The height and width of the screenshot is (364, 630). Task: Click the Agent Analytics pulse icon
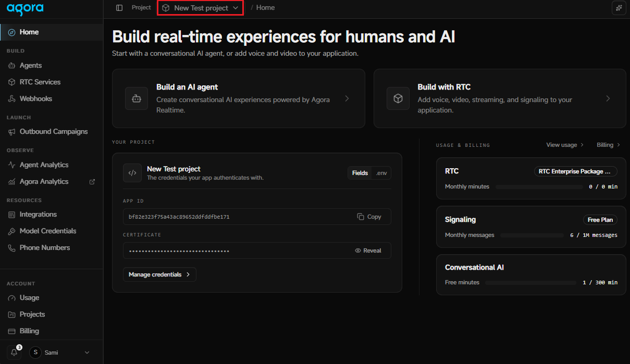[x=11, y=165]
